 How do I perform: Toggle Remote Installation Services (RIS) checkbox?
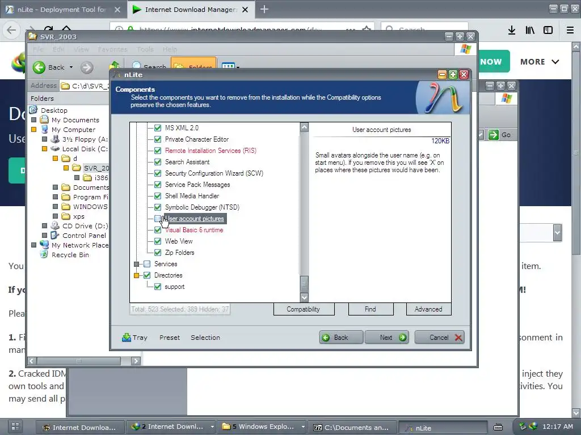(158, 151)
